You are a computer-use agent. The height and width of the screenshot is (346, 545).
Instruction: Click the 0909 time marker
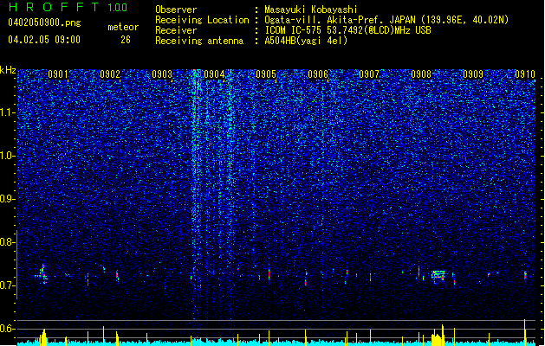point(473,74)
